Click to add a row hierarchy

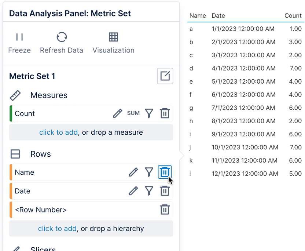coord(57,229)
